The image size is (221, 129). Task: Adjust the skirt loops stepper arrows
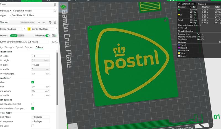tap(32, 56)
